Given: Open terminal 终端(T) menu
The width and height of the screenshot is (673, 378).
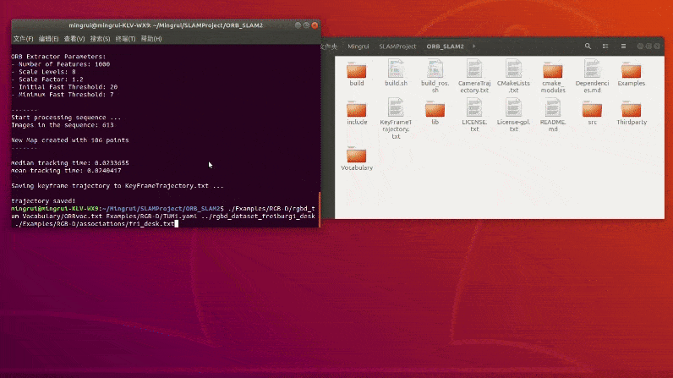Looking at the screenshot, I should (x=125, y=39).
